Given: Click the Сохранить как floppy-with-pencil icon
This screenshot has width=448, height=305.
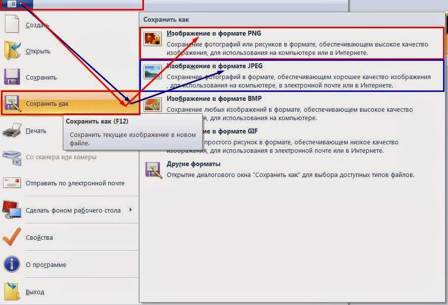Looking at the screenshot, I should pos(12,103).
